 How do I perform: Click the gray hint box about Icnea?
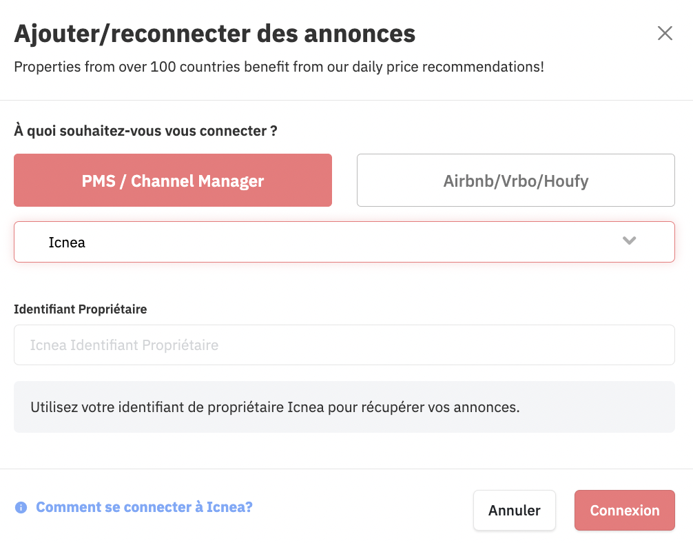pyautogui.click(x=344, y=407)
